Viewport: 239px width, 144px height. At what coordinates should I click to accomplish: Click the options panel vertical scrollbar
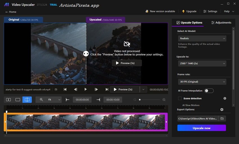tap(233, 60)
